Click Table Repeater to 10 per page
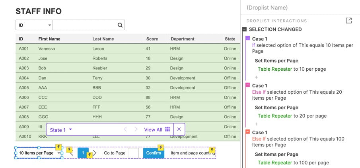This screenshot has width=360, height=168. [292, 69]
